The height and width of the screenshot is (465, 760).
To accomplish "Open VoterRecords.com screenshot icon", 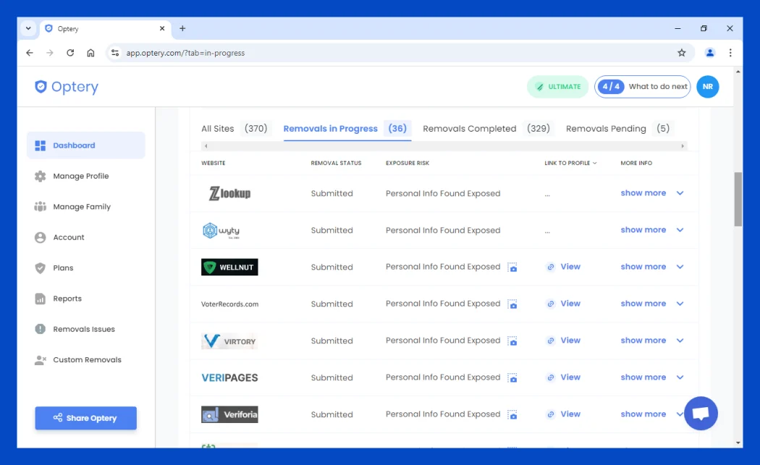I will pos(512,304).
